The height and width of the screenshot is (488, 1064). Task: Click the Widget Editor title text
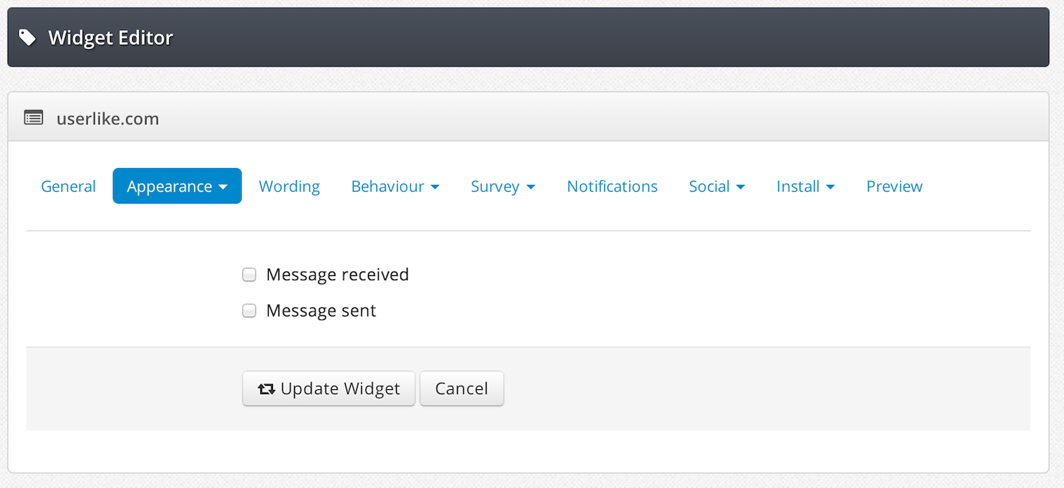[111, 37]
